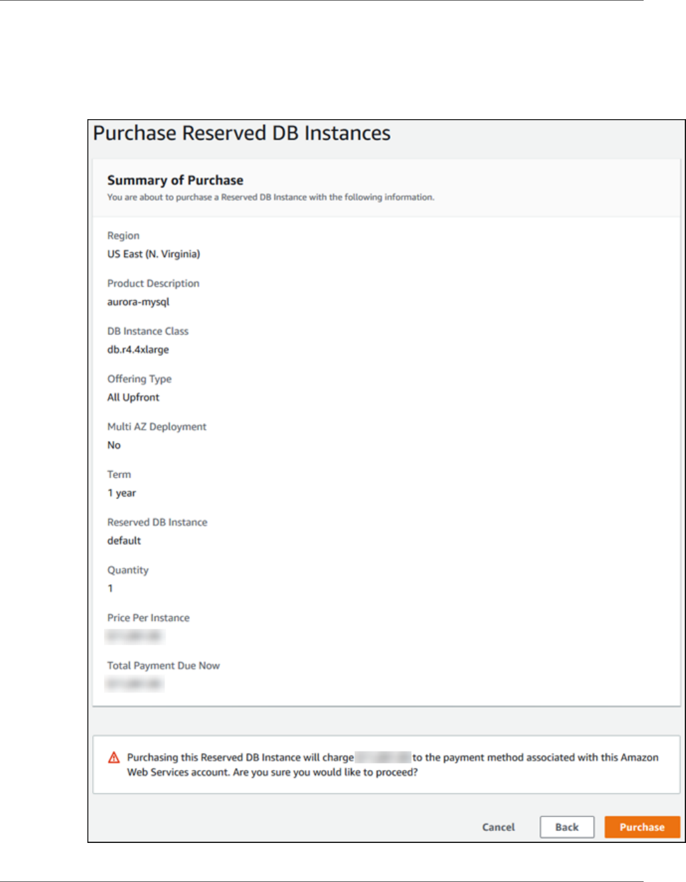Cancel the reserved instance purchase

click(x=498, y=827)
